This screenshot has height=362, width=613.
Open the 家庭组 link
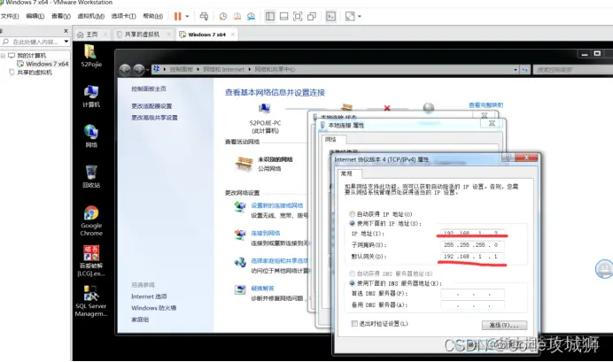(140, 320)
